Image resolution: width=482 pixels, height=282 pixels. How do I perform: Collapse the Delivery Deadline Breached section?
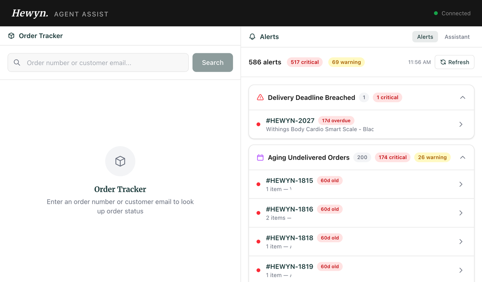[x=462, y=97]
